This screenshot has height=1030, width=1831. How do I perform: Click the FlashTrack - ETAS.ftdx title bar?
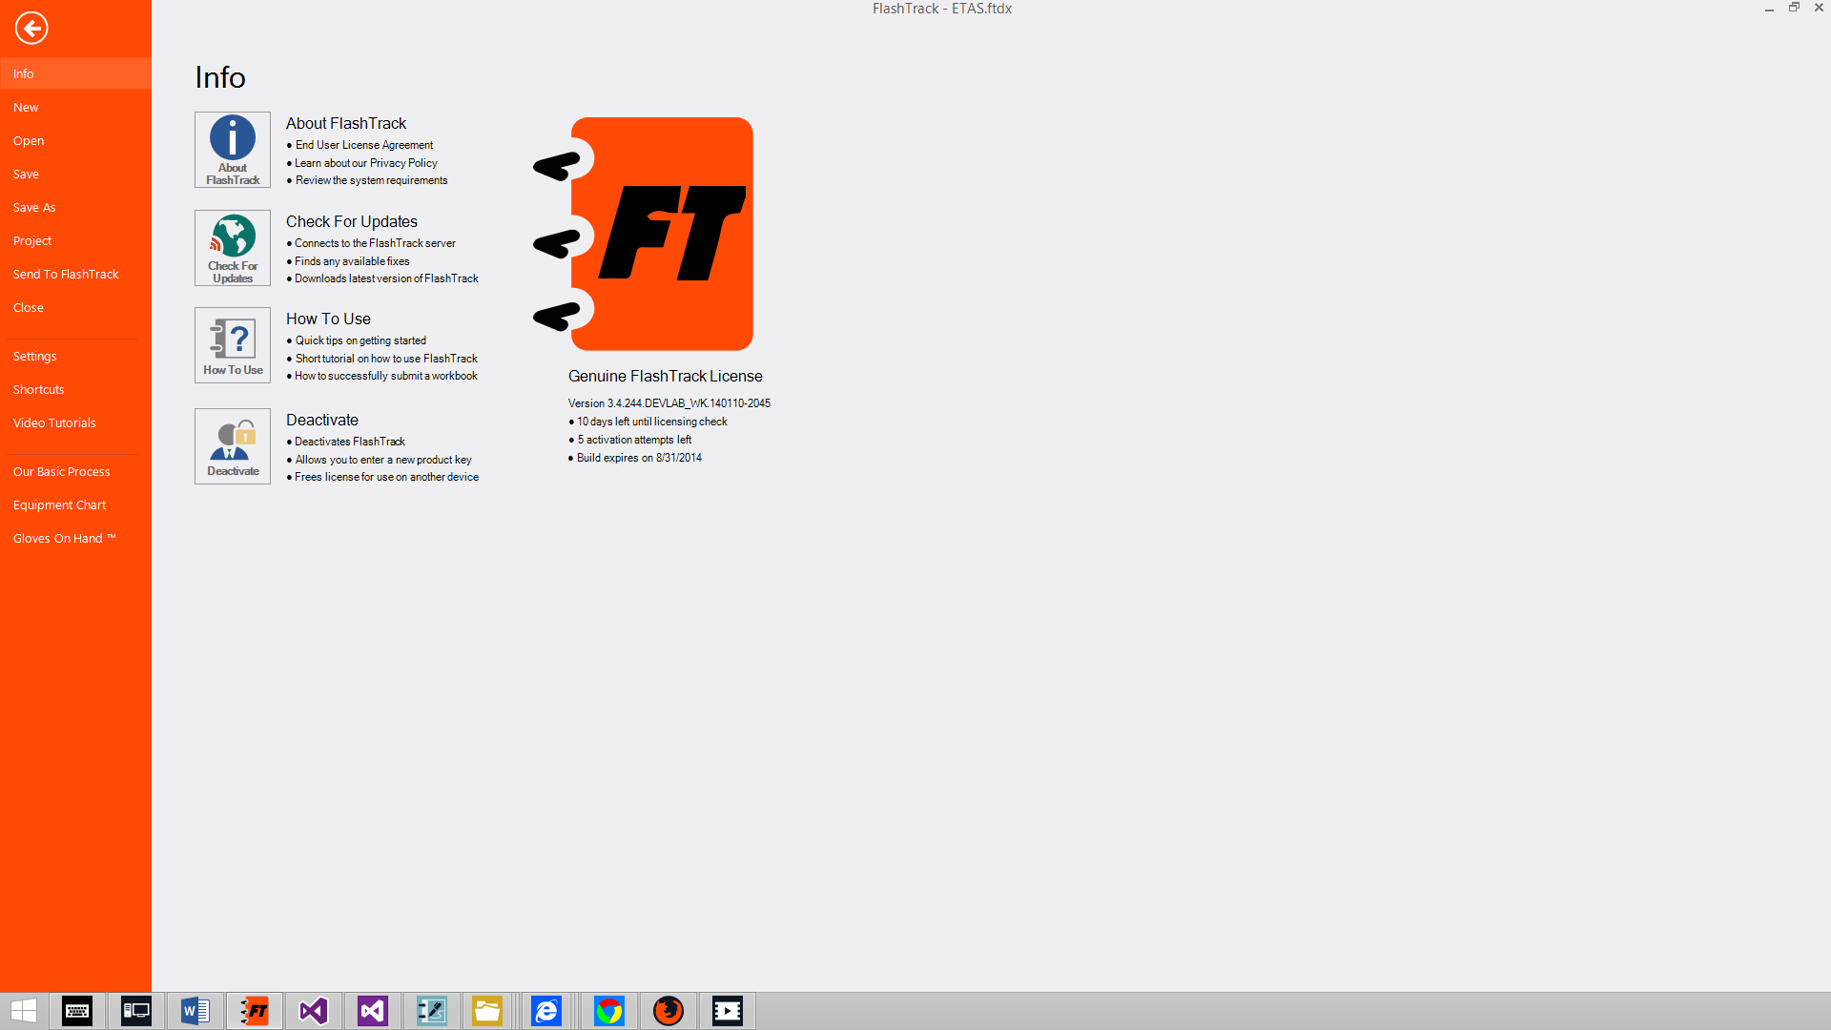942,9
